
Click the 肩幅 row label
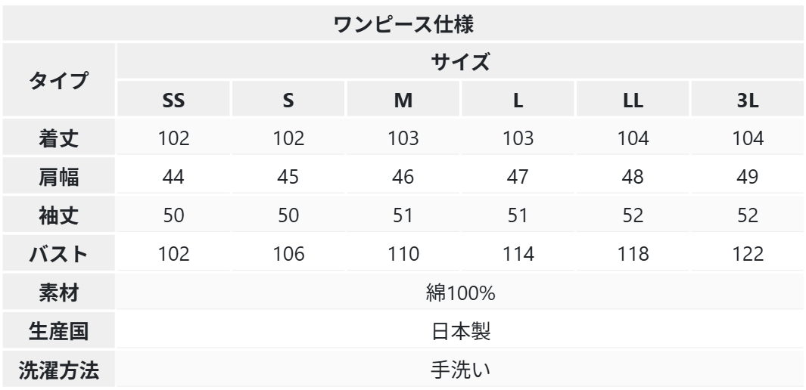click(58, 176)
